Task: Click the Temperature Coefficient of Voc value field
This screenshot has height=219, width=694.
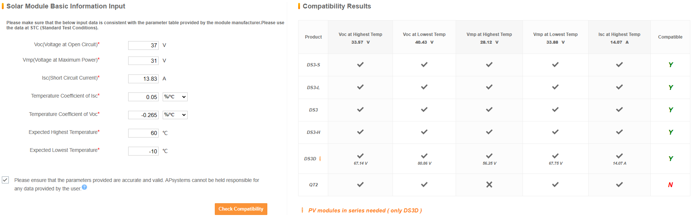Action: click(143, 115)
